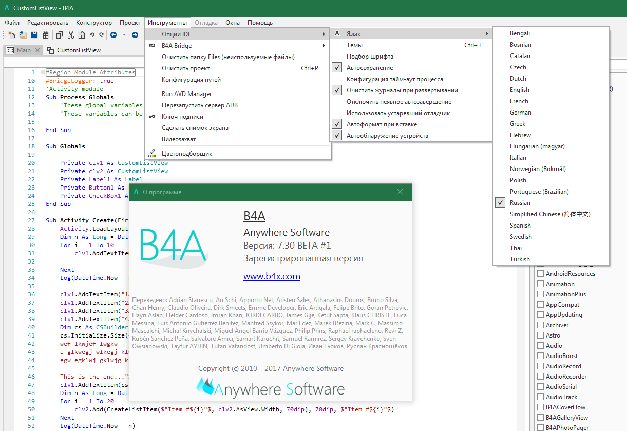Toggle Использовать устаревший отладчик option

point(412,113)
